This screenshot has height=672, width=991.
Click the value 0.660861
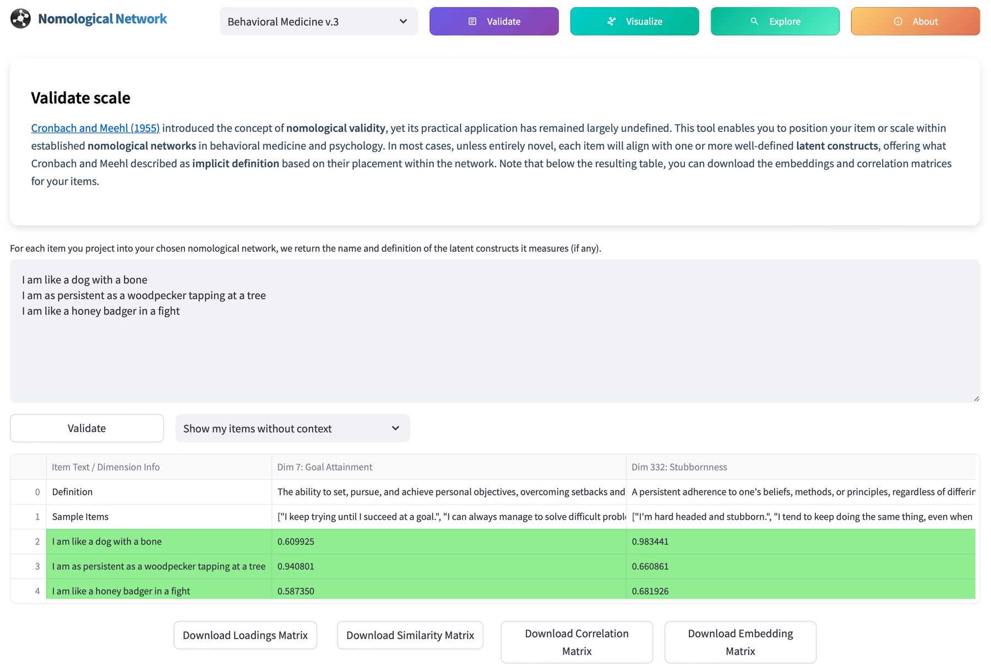pos(650,566)
